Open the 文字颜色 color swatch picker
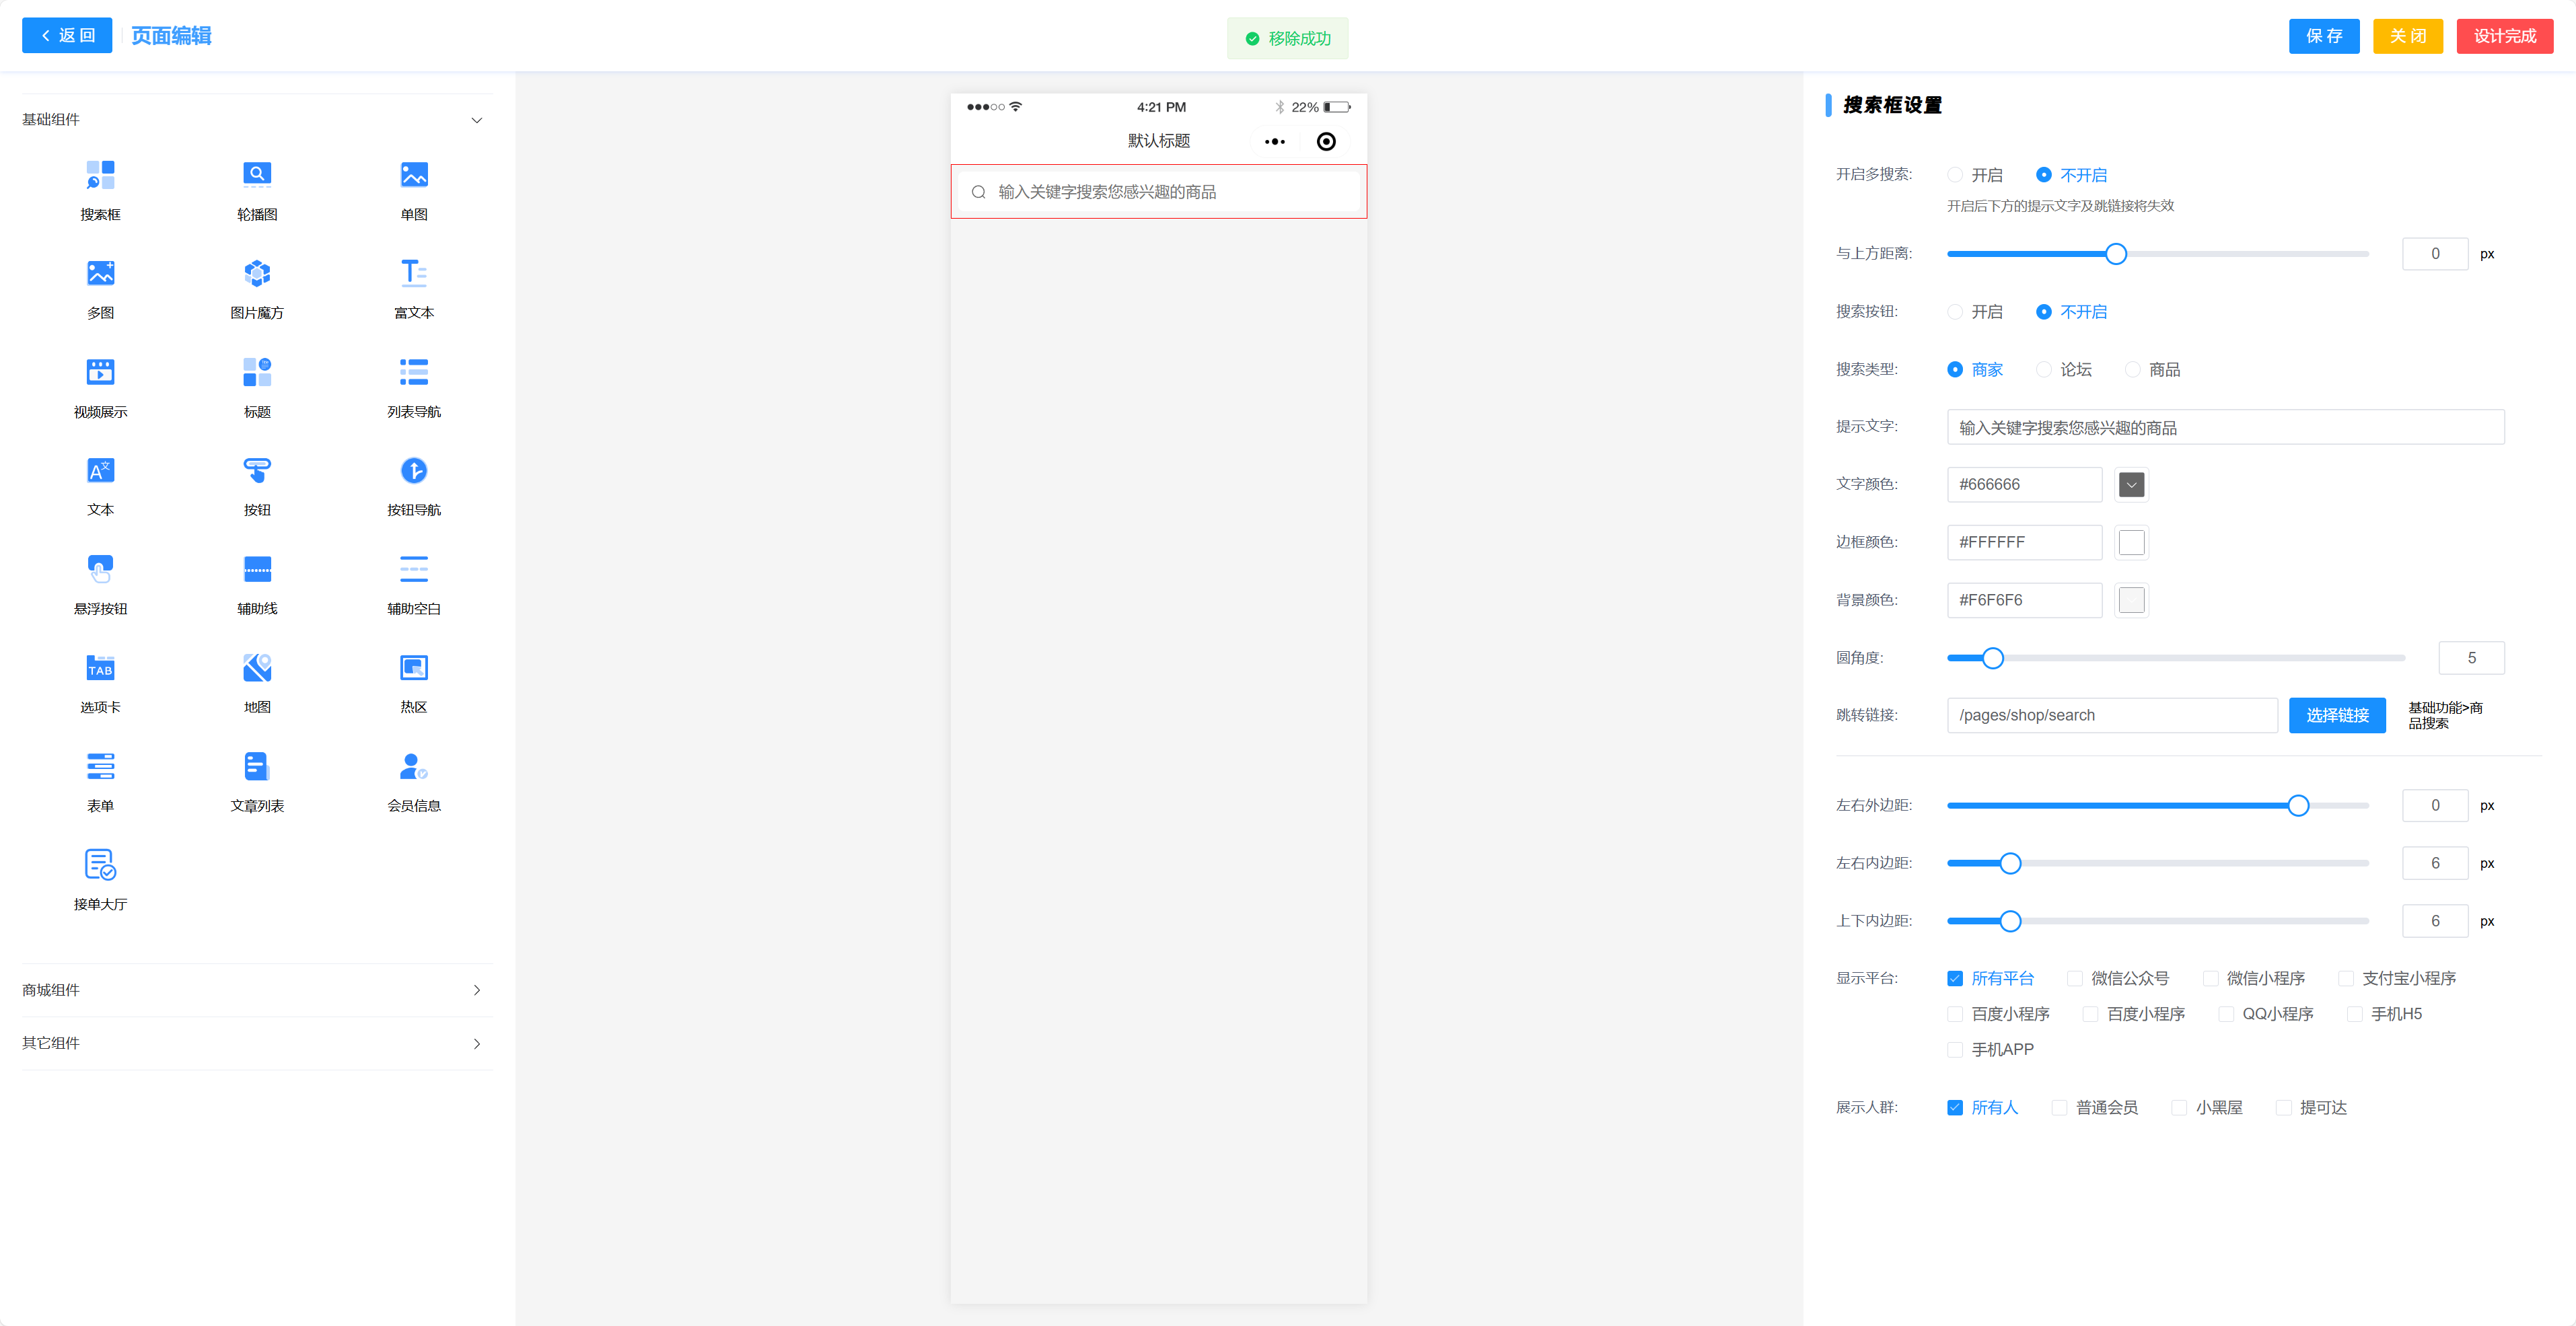 [2131, 485]
